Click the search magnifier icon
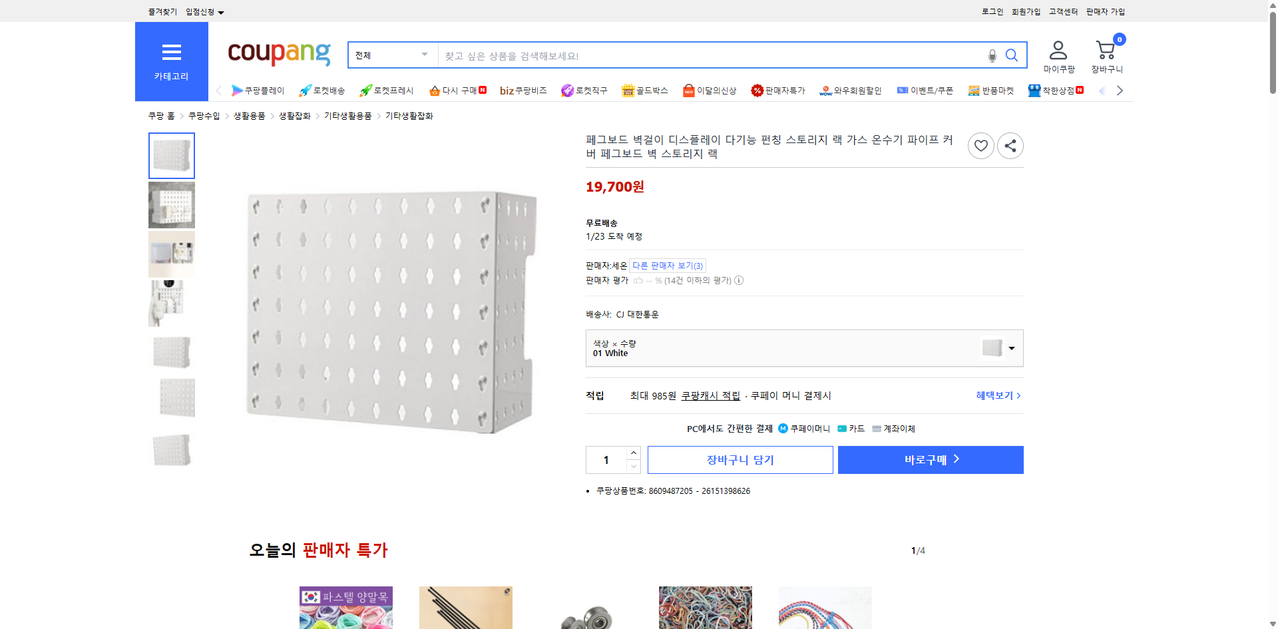This screenshot has height=629, width=1278. 1012,55
